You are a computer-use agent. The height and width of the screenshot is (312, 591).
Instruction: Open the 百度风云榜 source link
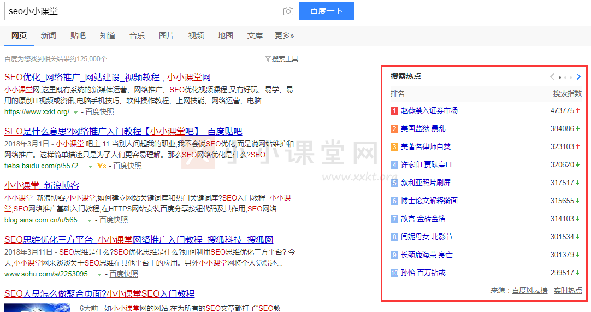tap(530, 291)
